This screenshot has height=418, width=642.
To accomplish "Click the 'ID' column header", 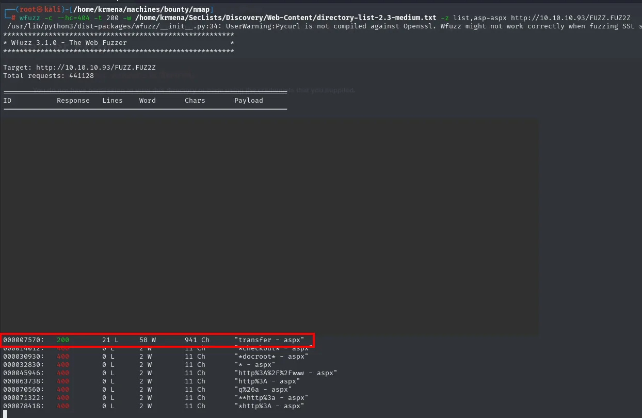I will pos(7,101).
